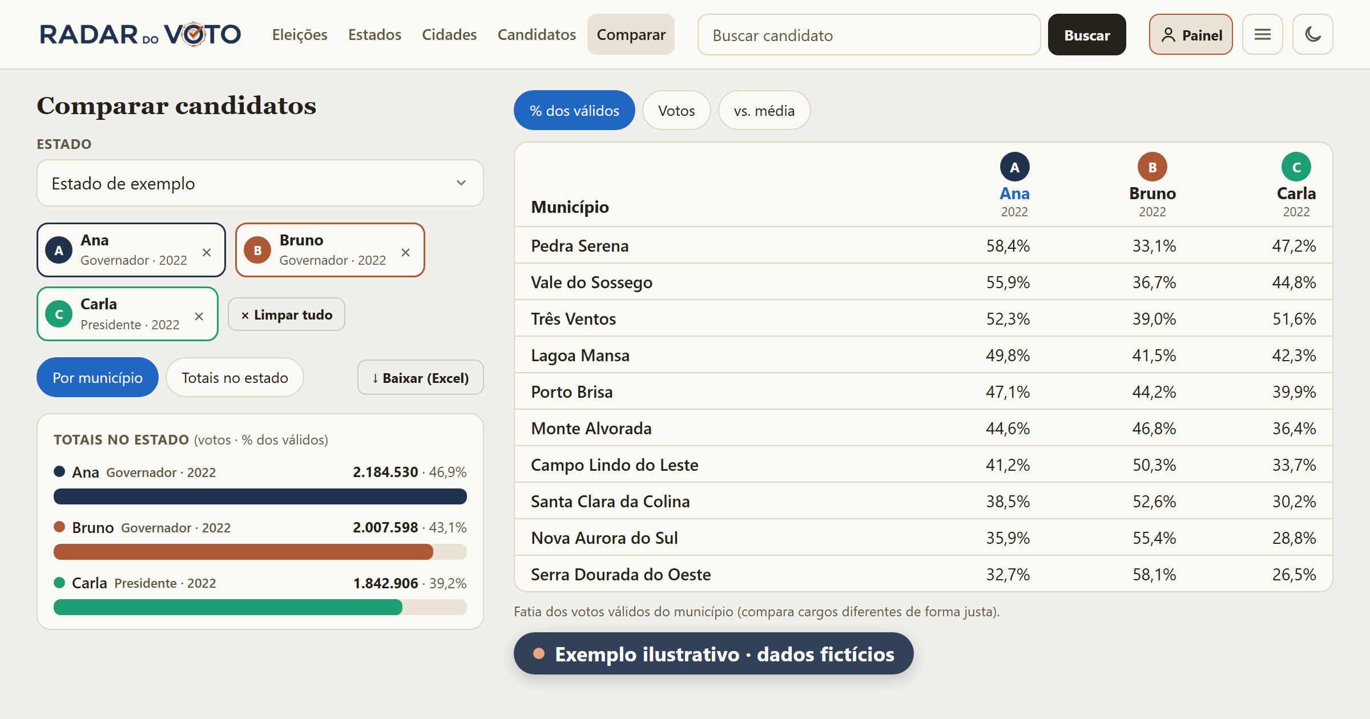
Task: Click Carla's C badge in table header
Action: 1296,167
